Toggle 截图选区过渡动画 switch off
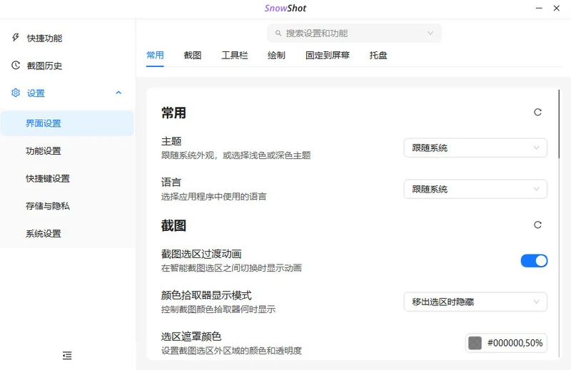Viewport: 571px width, 370px height. click(x=534, y=261)
